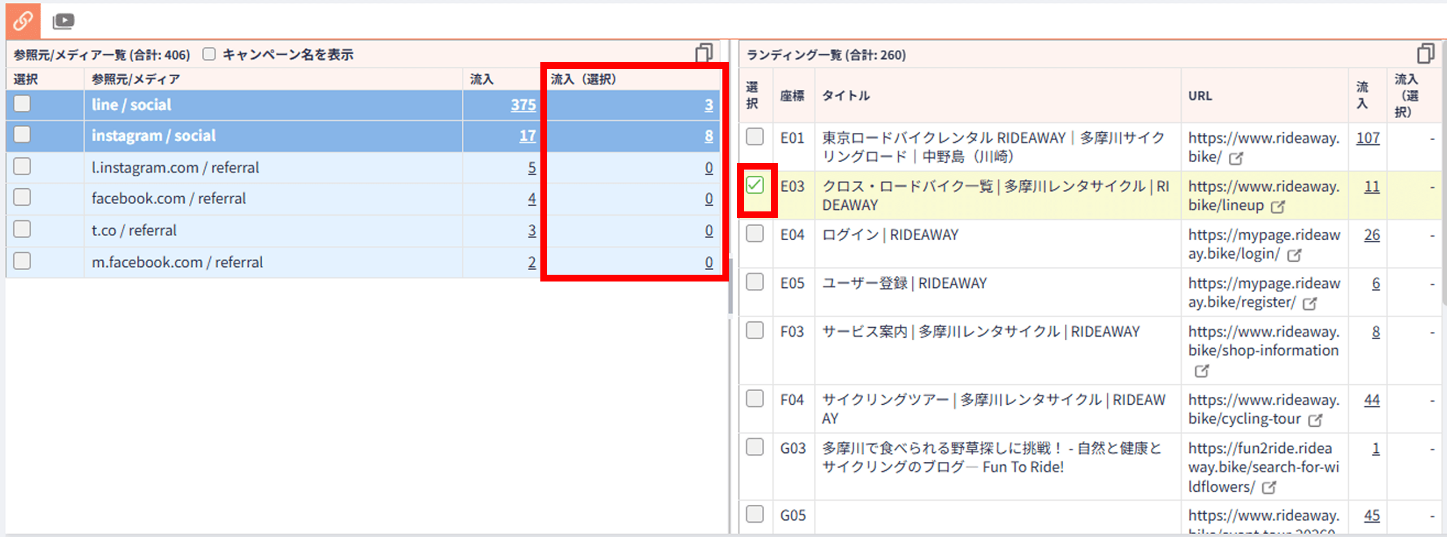Open external link icon for rideaway.bike/ URL
Image resolution: width=1447 pixels, height=537 pixels.
tap(1236, 158)
